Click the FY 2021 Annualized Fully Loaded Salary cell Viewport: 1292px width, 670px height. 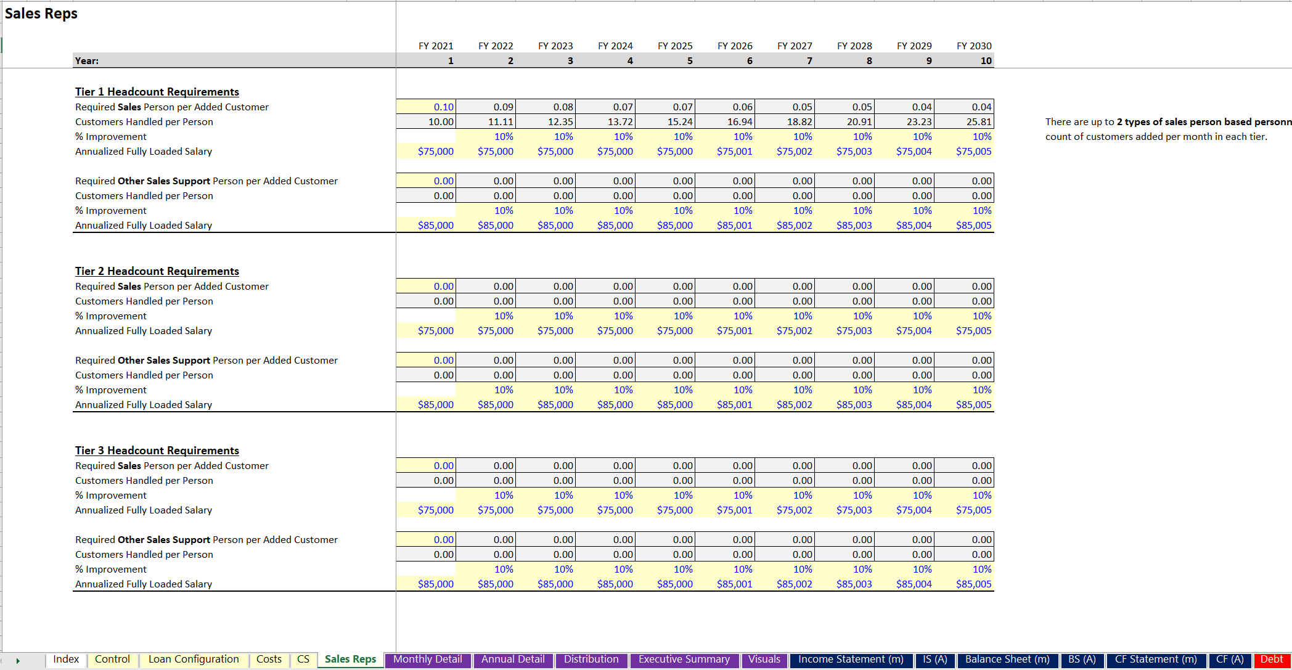pos(426,151)
